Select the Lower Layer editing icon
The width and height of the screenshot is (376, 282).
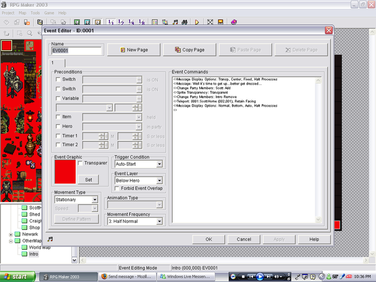click(77, 22)
